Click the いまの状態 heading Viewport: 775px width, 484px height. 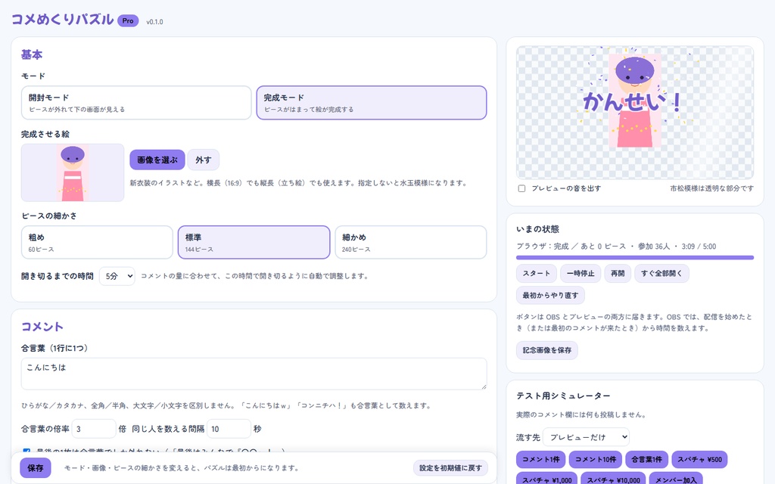tap(538, 229)
